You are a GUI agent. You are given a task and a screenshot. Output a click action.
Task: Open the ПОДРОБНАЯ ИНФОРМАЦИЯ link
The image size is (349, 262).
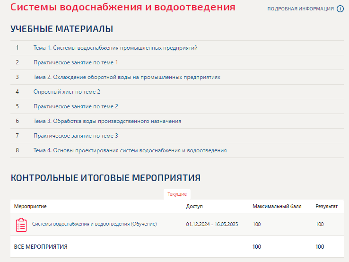click(300, 9)
